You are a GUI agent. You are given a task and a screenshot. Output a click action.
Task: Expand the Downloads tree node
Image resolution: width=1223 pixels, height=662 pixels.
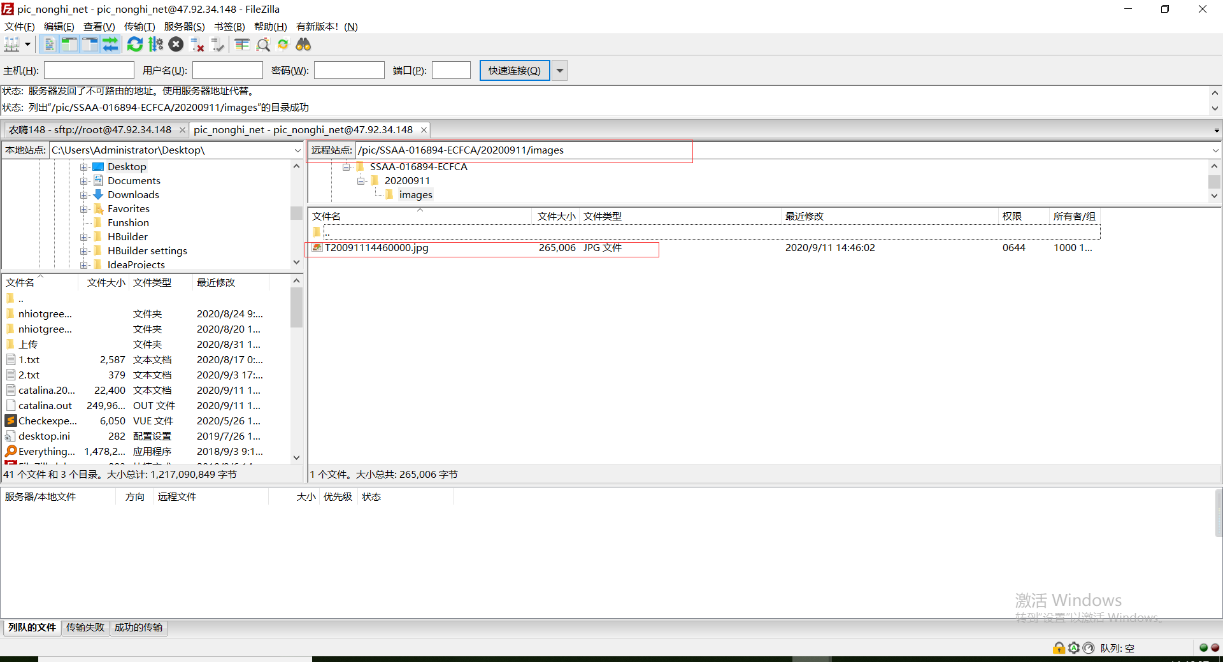point(83,195)
